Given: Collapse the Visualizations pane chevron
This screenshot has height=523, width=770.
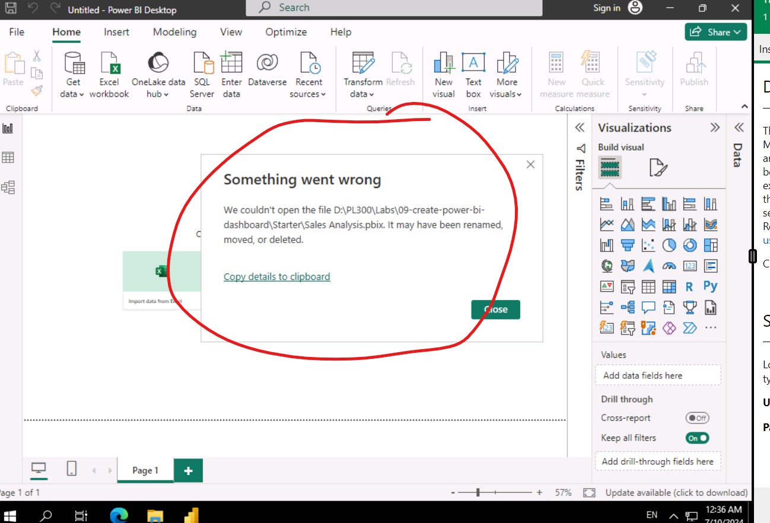Looking at the screenshot, I should (715, 127).
